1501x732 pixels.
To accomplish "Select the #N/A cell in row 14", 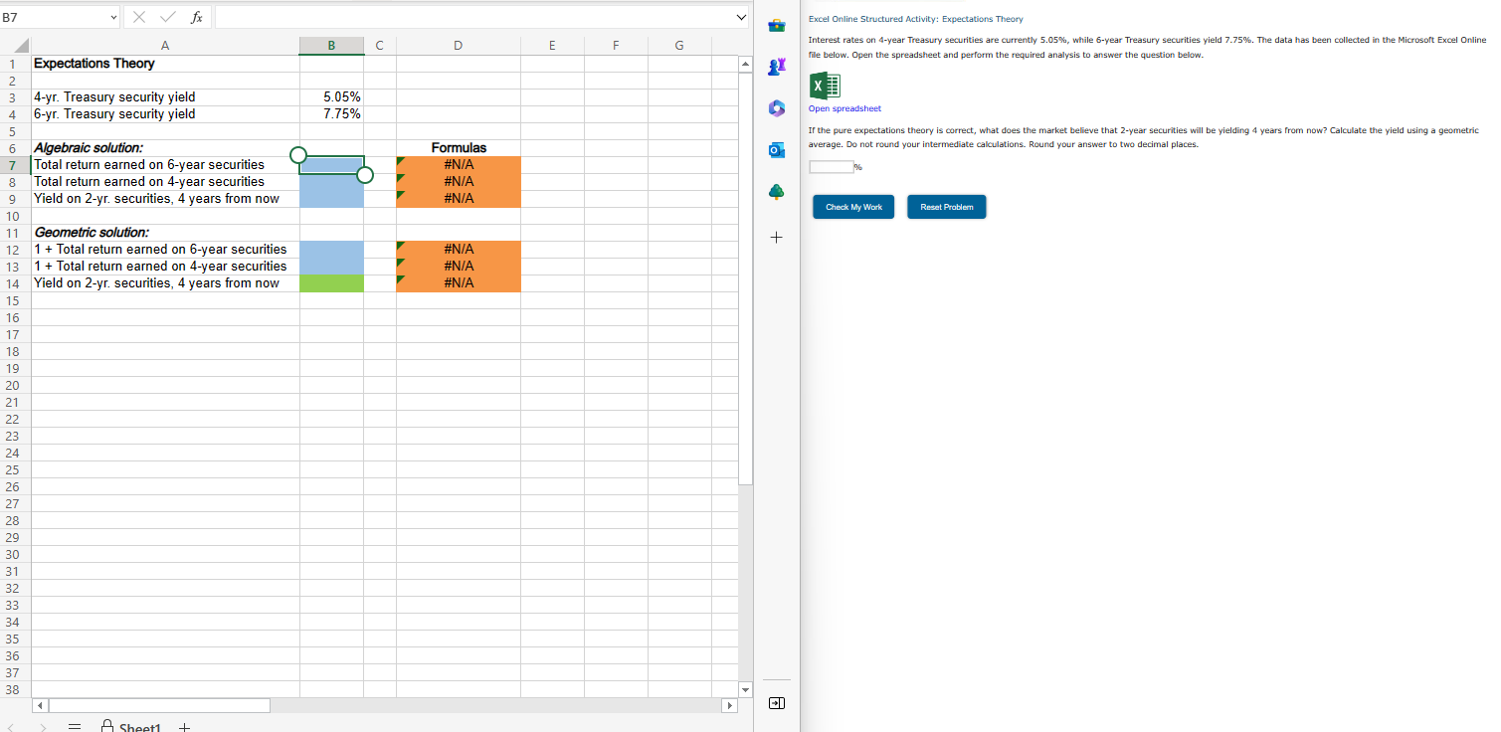I will click(458, 282).
